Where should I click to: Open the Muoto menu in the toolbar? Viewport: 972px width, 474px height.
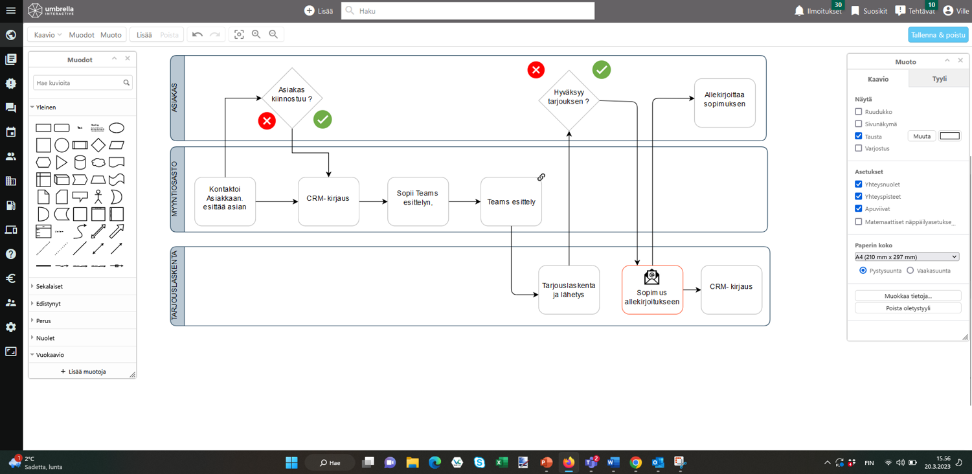tap(111, 35)
